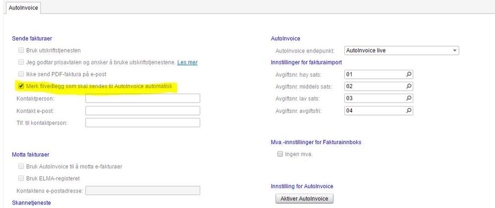Check Ikke send PDF-faktura på e-post

21,74
